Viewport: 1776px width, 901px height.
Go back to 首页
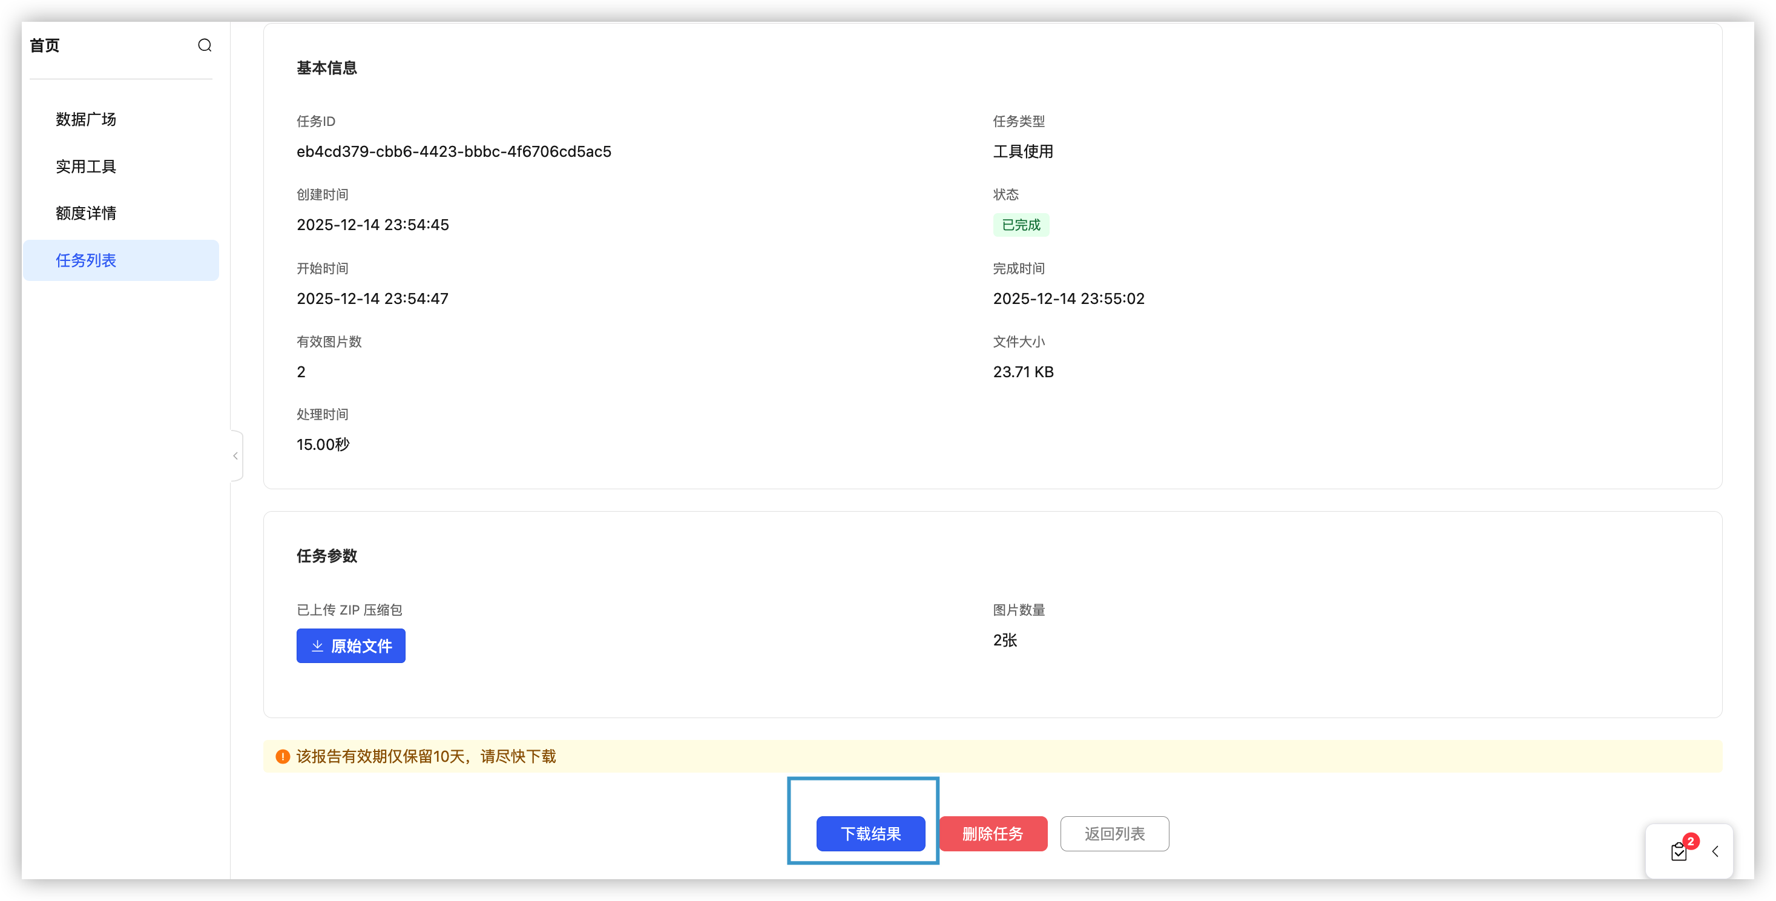pos(44,45)
